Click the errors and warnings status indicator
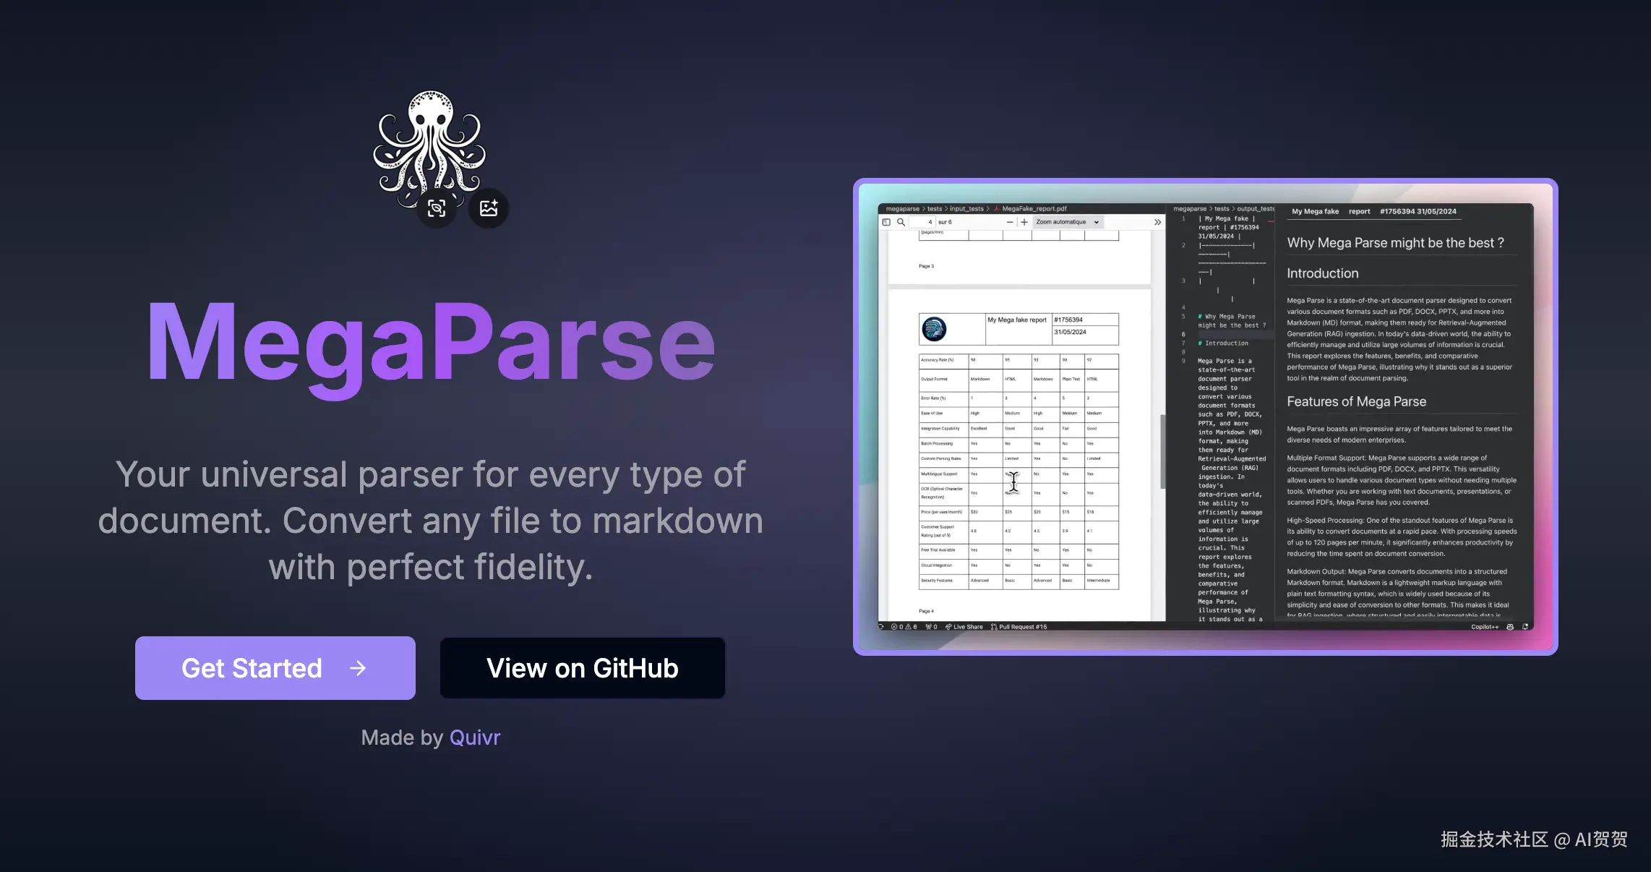The image size is (1651, 872). click(x=904, y=627)
